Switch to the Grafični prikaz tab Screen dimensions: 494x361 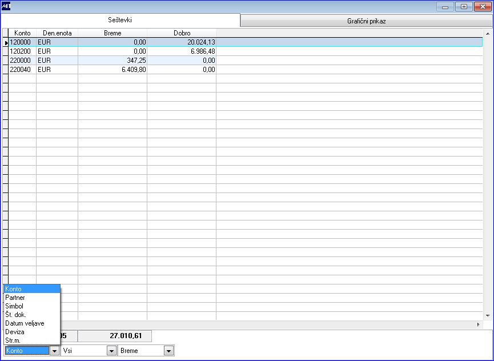click(x=366, y=21)
